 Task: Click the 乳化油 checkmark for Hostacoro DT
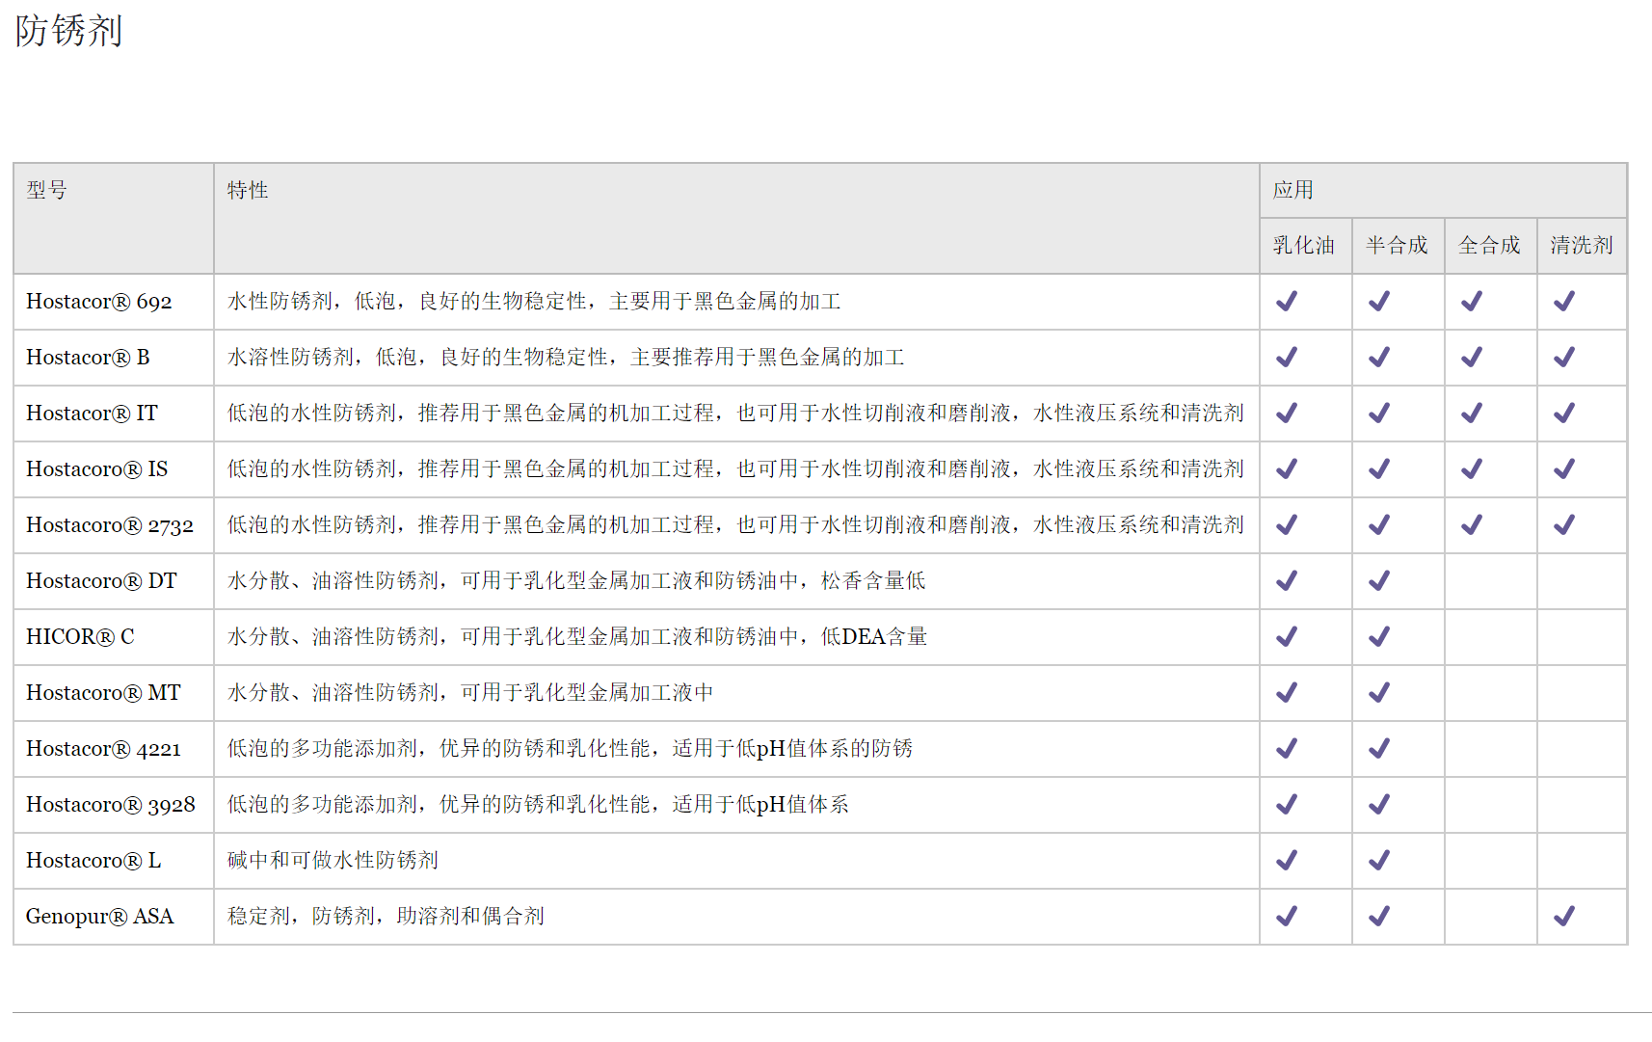coord(1287,581)
